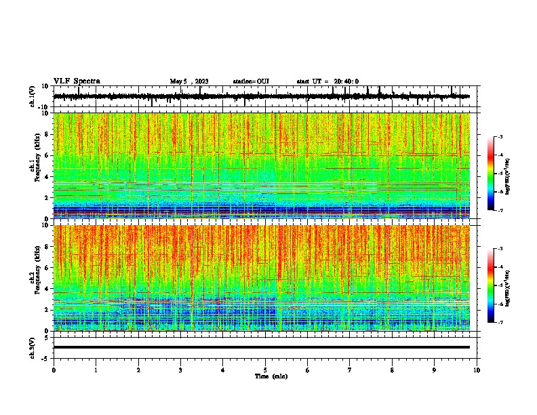
Task: Click the ch.1 spectrogram color bar
Action: 491,174
